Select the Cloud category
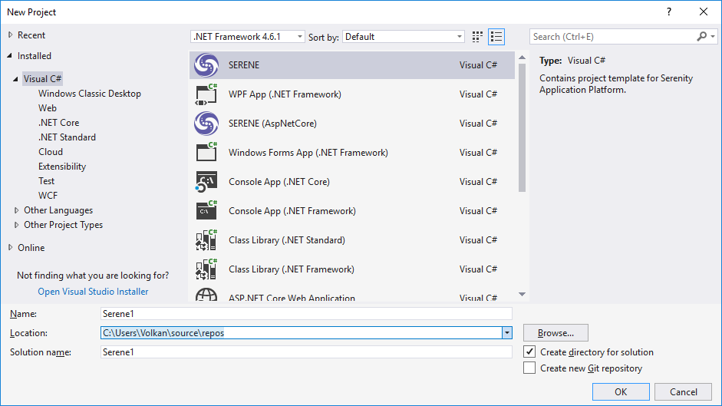This screenshot has height=406, width=722. [51, 152]
